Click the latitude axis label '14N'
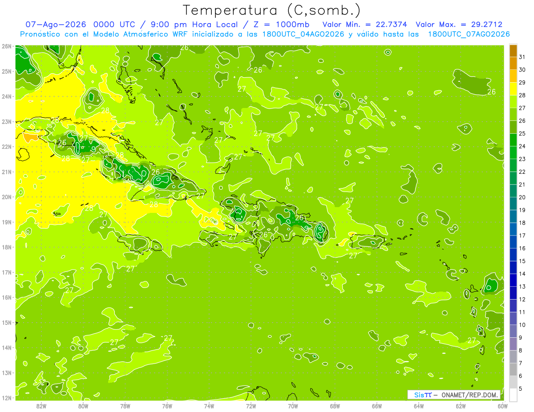 (7, 348)
